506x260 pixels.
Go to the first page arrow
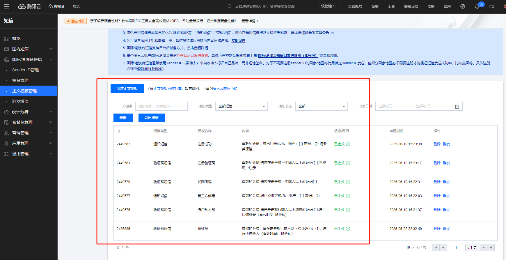[x=436, y=247]
